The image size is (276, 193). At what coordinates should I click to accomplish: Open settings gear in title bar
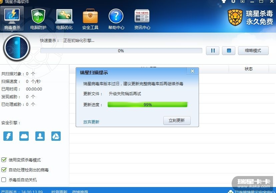tap(233, 1)
